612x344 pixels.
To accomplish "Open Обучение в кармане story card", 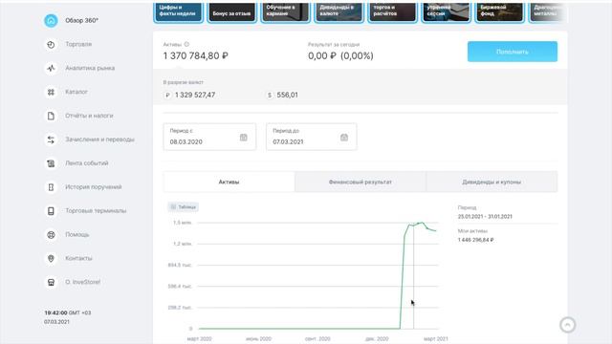I will (x=285, y=12).
